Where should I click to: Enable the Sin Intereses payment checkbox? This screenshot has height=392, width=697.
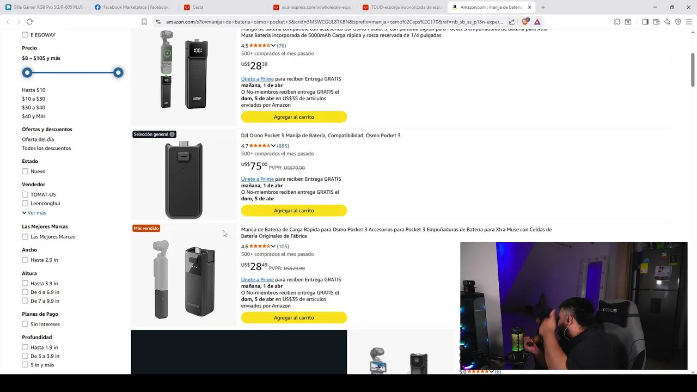pos(25,324)
